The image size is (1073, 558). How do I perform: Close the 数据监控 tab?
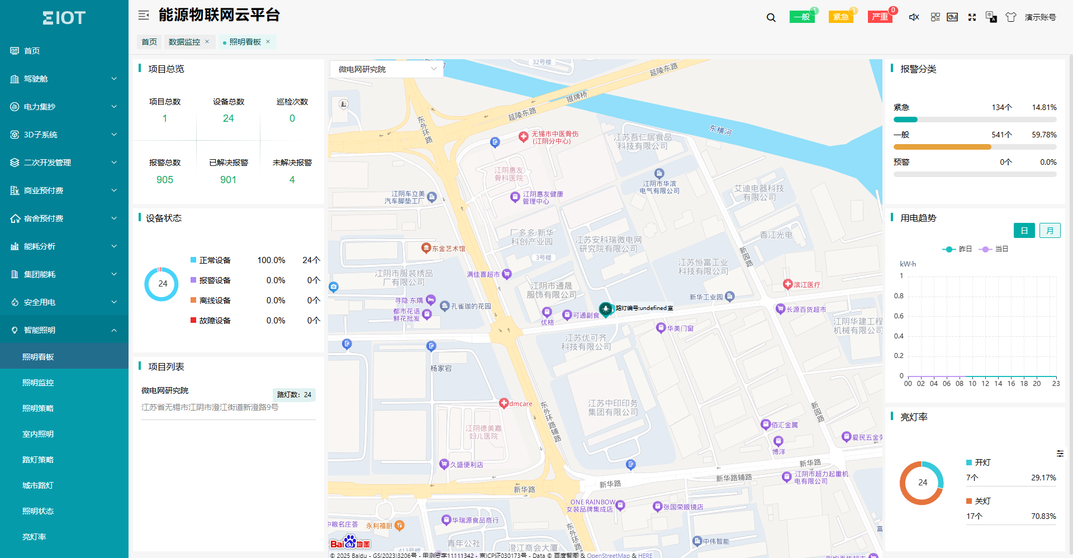point(207,42)
